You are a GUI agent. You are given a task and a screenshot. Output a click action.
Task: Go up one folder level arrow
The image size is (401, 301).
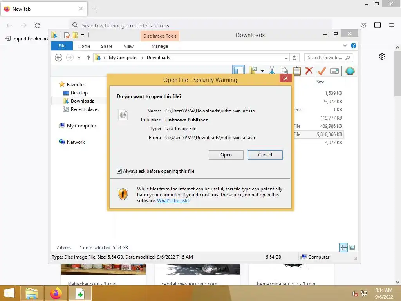[x=88, y=58]
